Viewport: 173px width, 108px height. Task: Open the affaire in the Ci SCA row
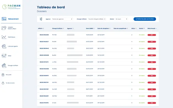tap(44, 103)
